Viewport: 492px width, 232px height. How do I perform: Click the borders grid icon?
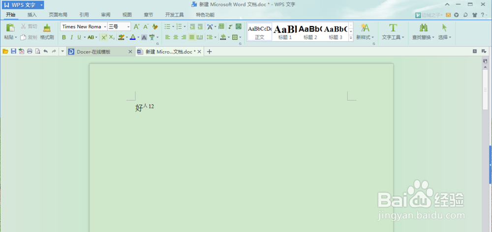pos(235,37)
